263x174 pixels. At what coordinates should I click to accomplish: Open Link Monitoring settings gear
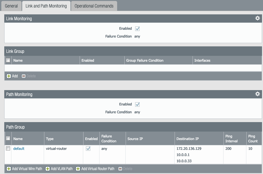click(257, 18)
